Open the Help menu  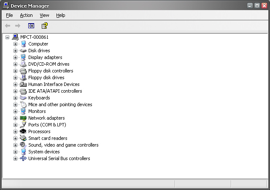click(61, 15)
